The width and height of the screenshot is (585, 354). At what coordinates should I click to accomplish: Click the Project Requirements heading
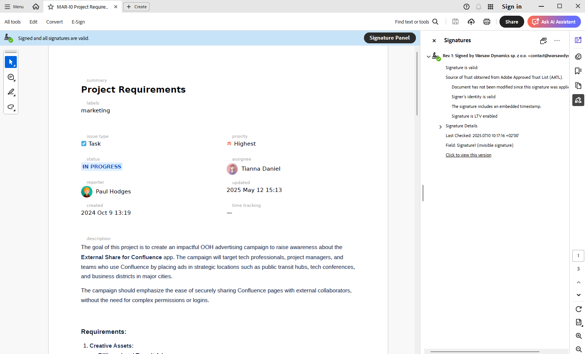pyautogui.click(x=133, y=90)
